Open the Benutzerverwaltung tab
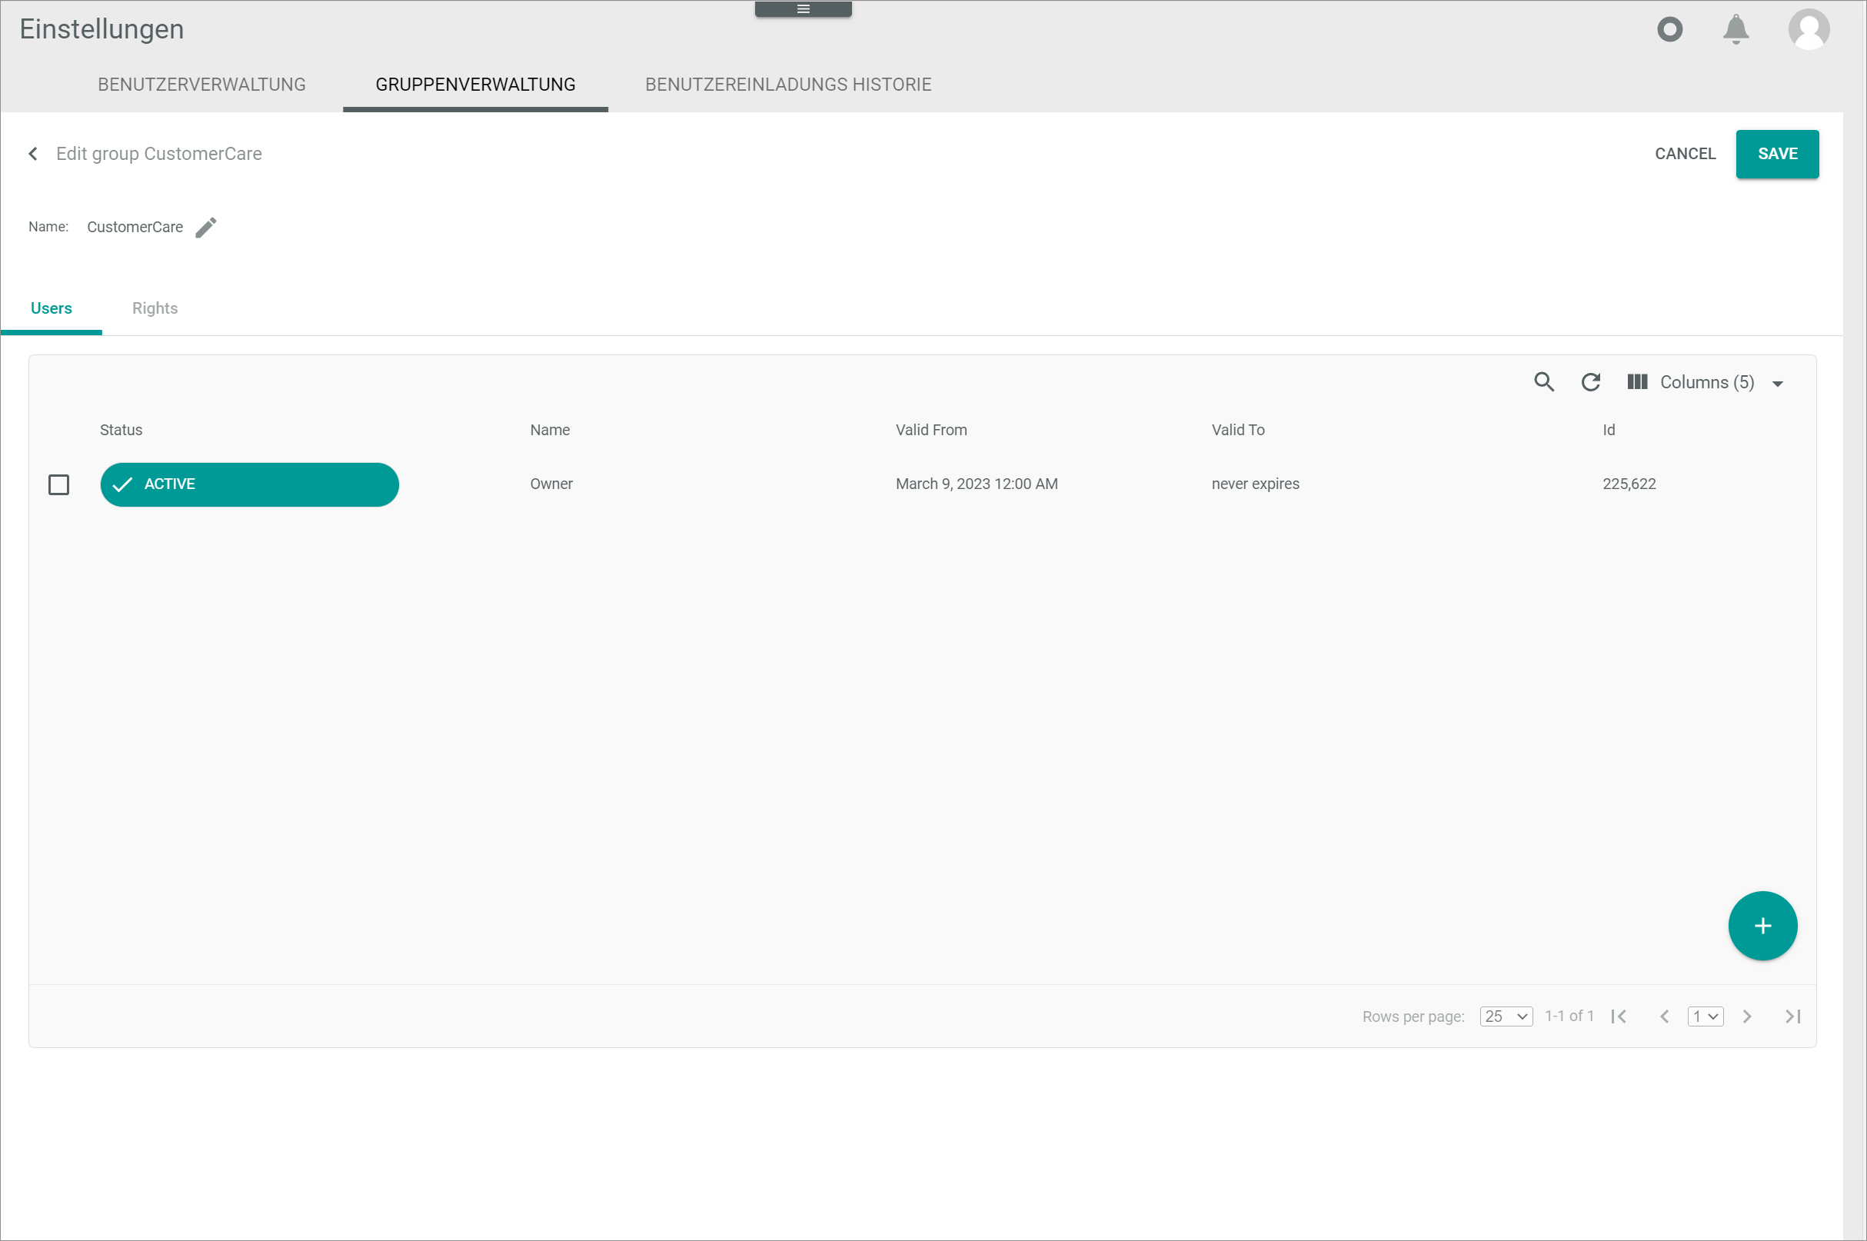Image resolution: width=1867 pixels, height=1241 pixels. 201,85
